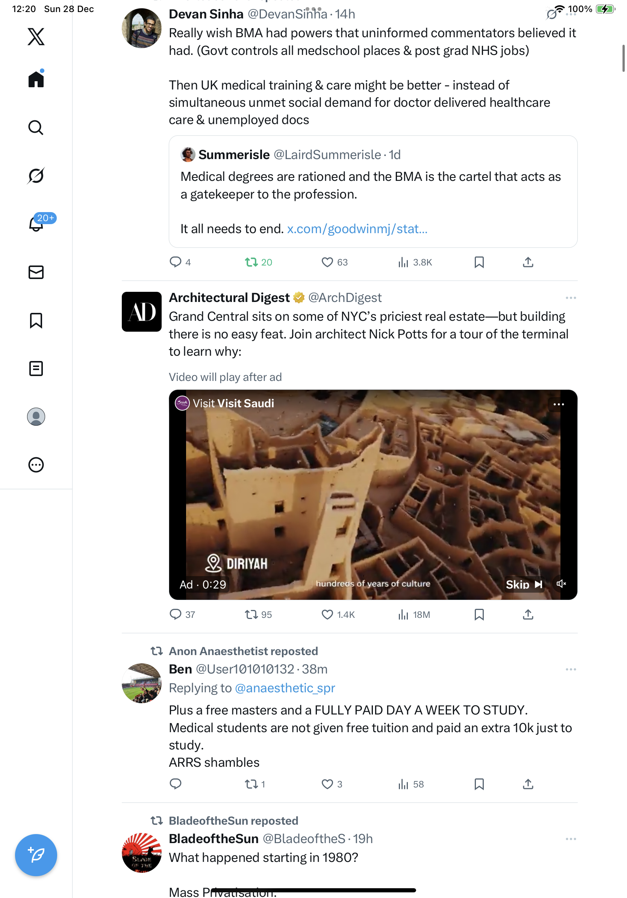This screenshot has width=627, height=898.
Task: Open the x.com/goodwinmj link in quoted post
Action: click(x=357, y=229)
